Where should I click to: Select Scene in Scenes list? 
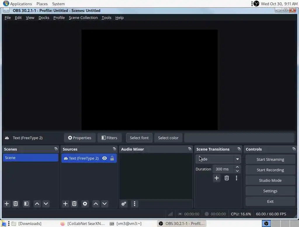30,158
